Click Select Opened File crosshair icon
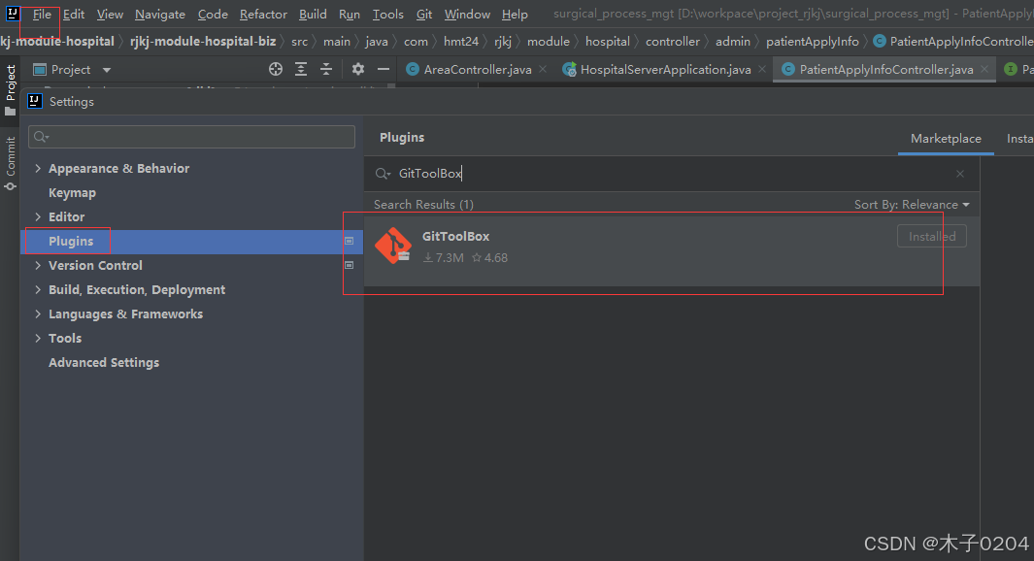The image size is (1034, 561). click(276, 69)
